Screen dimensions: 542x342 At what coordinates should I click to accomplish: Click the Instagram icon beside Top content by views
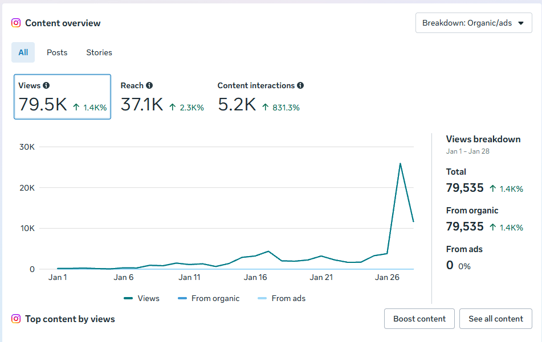16,319
